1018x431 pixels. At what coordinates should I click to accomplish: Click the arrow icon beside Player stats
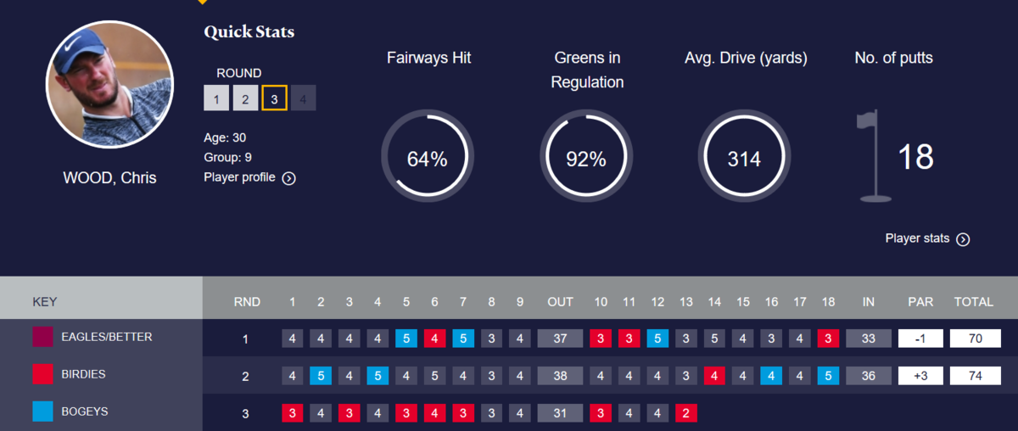click(x=963, y=239)
